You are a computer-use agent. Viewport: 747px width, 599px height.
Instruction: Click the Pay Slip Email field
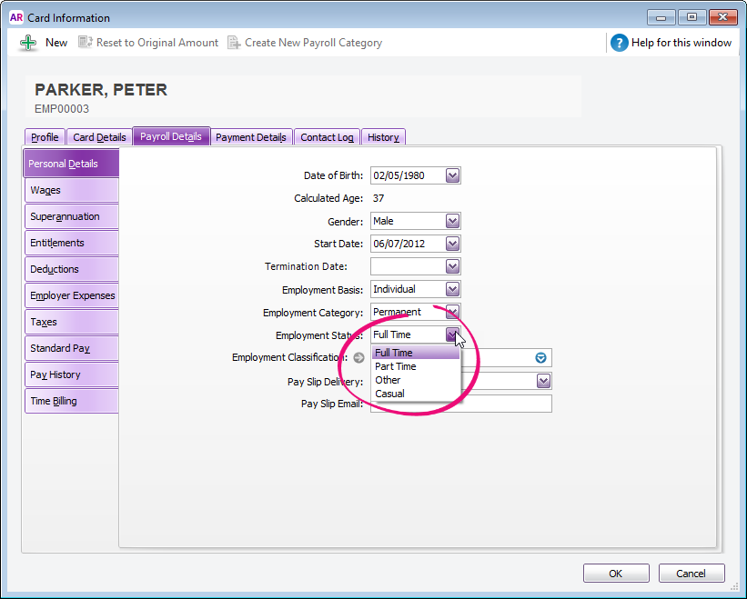point(505,404)
